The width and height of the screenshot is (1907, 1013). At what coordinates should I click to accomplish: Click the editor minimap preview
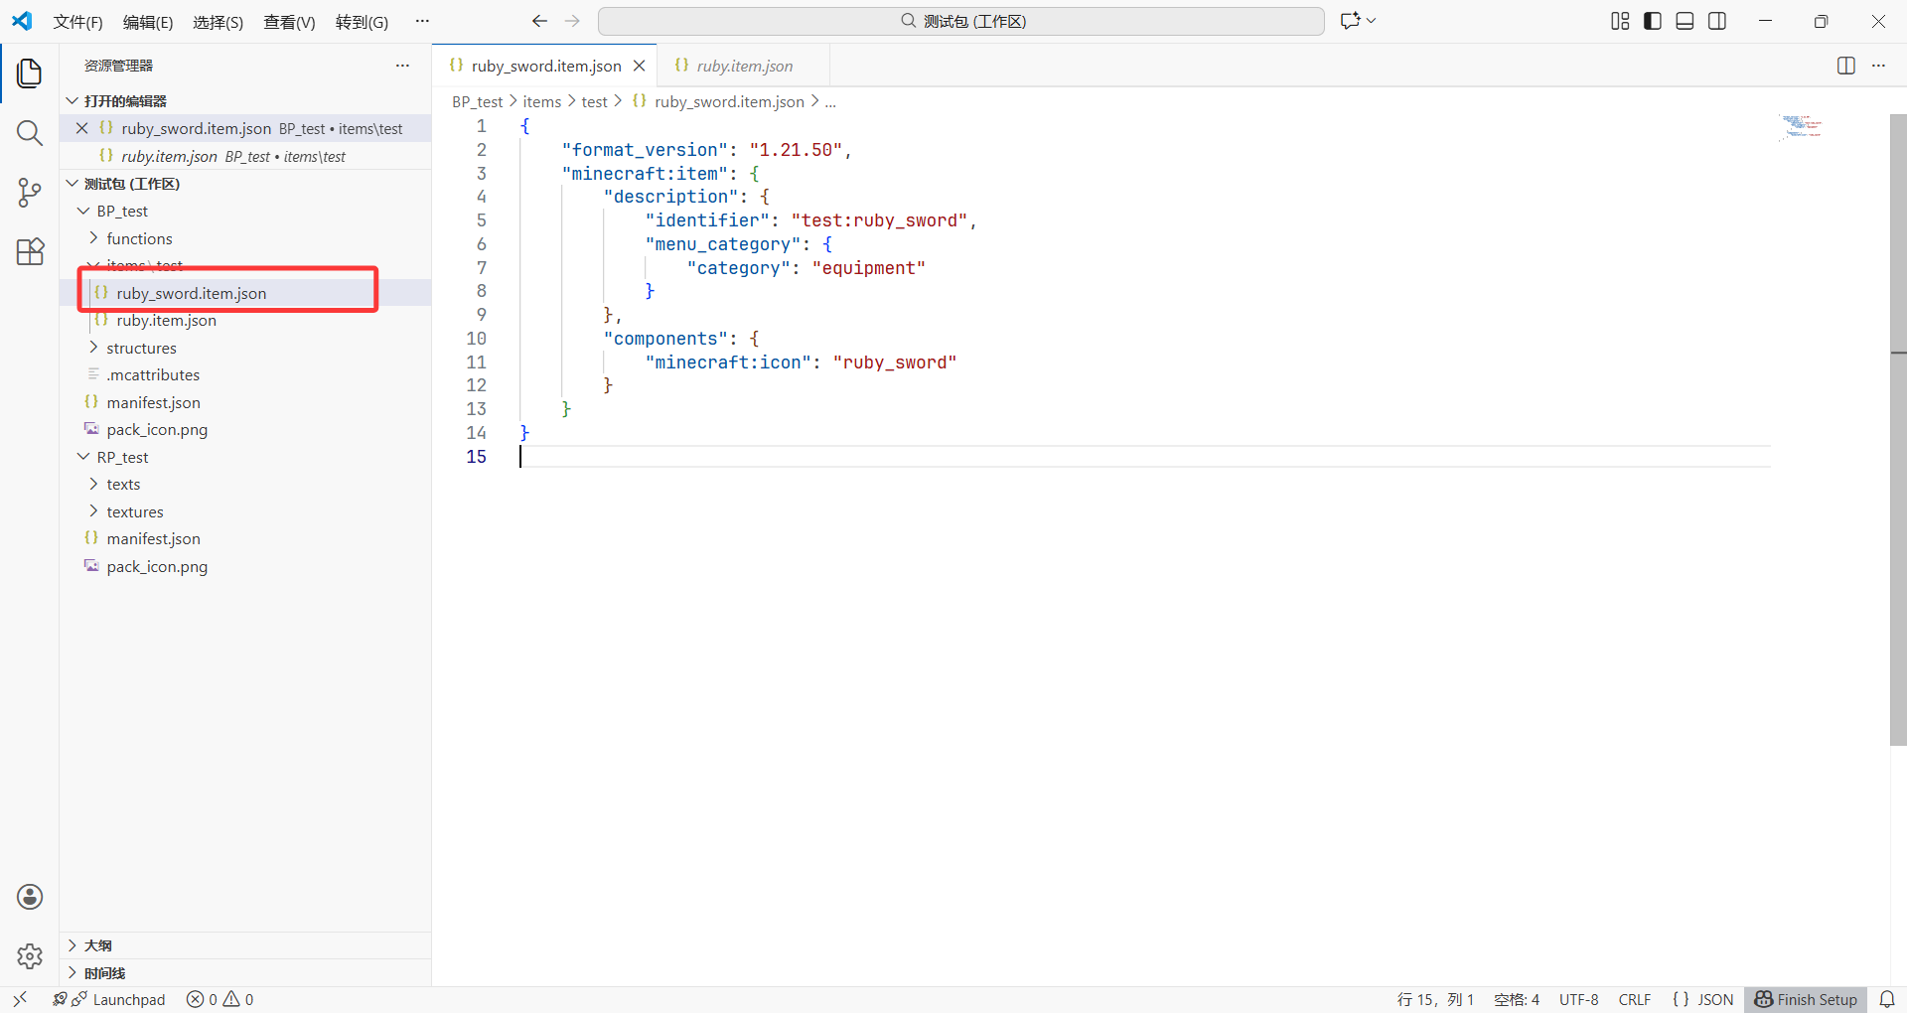click(x=1801, y=127)
